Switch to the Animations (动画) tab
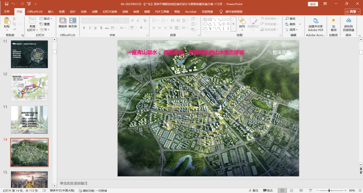 click(x=95, y=11)
